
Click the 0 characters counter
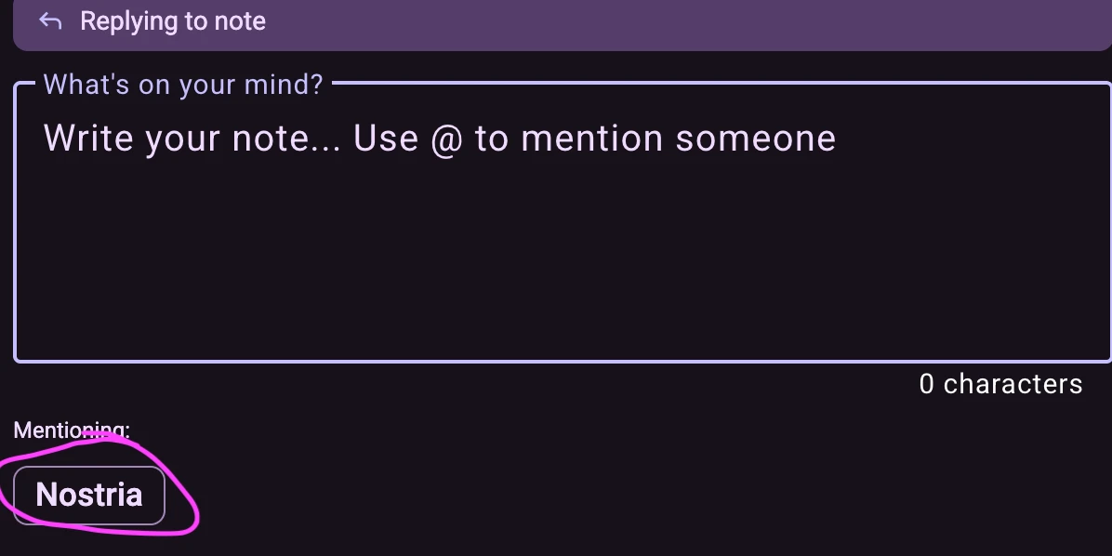tap(1000, 384)
